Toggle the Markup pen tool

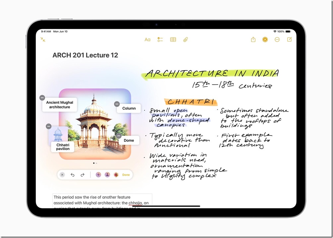pyautogui.click(x=265, y=40)
